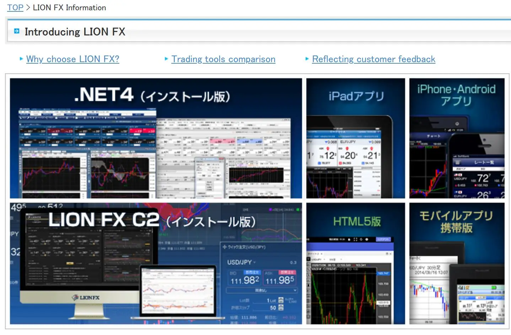Select the LION FX C2 install version banner

tap(156, 263)
